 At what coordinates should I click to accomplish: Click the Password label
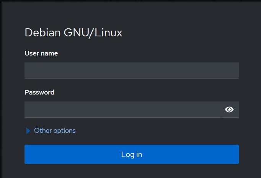pyautogui.click(x=39, y=92)
